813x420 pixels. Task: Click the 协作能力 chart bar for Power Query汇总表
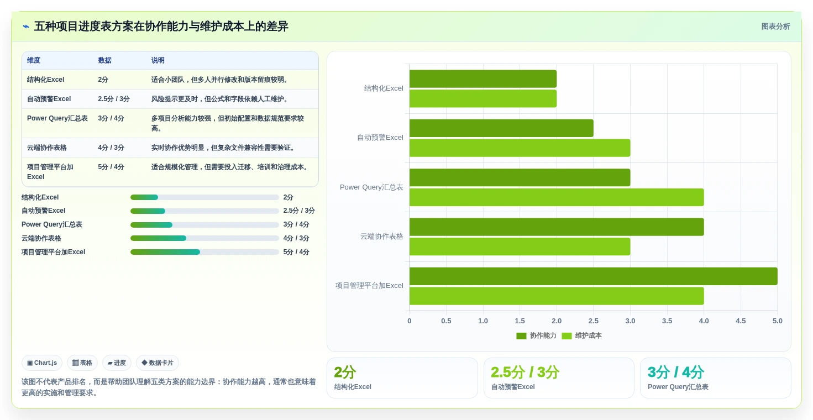click(520, 177)
